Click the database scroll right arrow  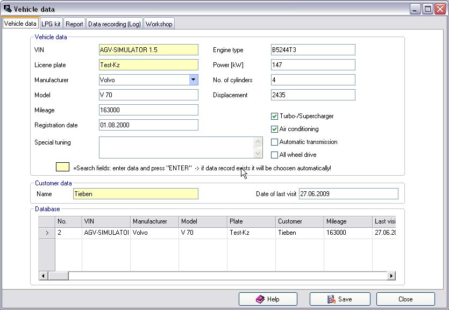(x=391, y=276)
